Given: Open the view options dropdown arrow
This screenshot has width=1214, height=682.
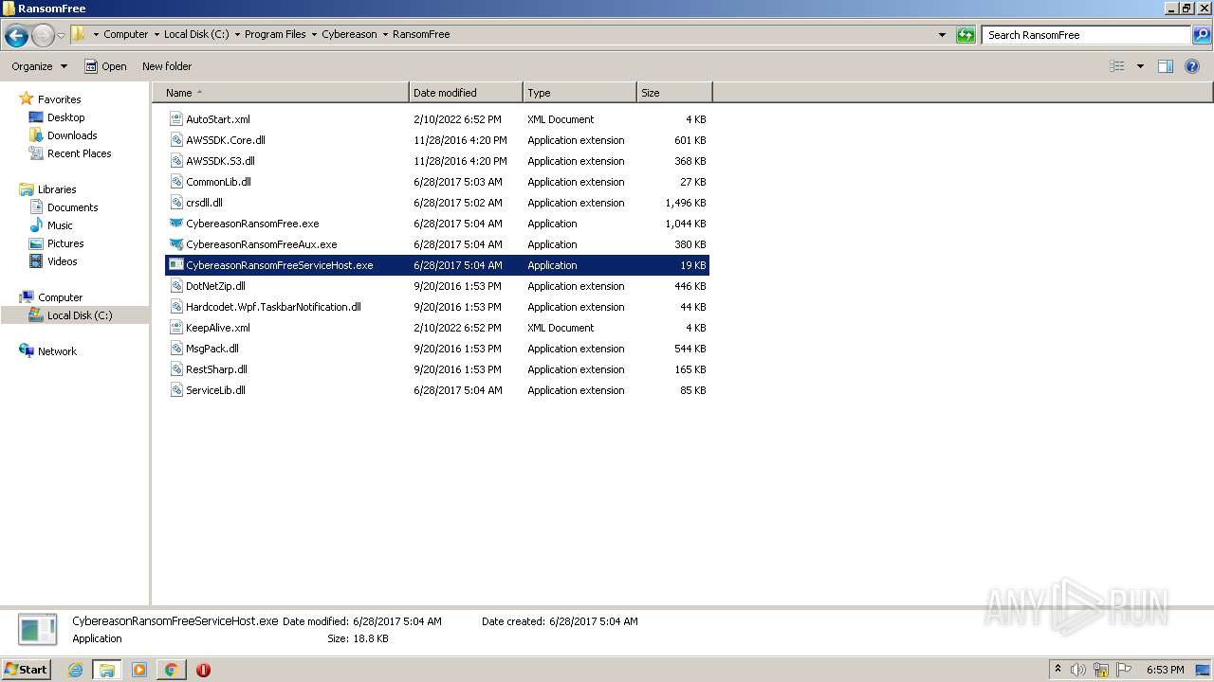Looking at the screenshot, I should (1140, 66).
